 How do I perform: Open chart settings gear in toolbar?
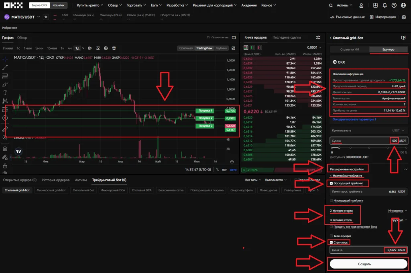[106, 48]
